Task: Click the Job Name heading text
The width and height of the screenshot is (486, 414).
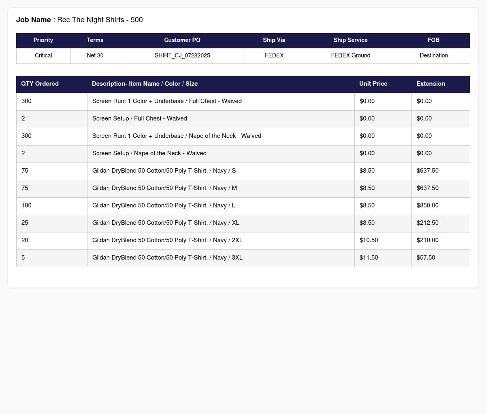Action: tap(79, 20)
